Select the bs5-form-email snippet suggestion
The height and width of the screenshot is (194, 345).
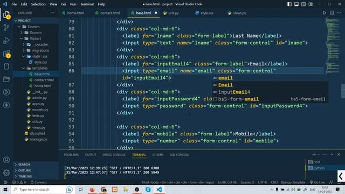coord(270,99)
